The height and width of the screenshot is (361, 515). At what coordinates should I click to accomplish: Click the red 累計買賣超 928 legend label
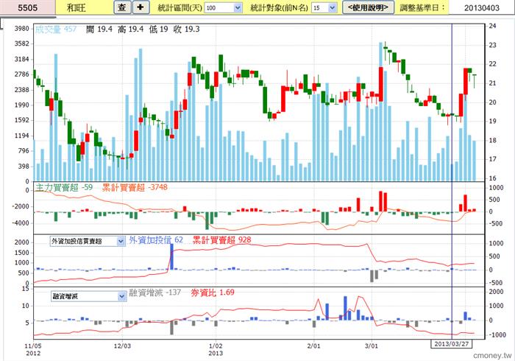point(221,240)
